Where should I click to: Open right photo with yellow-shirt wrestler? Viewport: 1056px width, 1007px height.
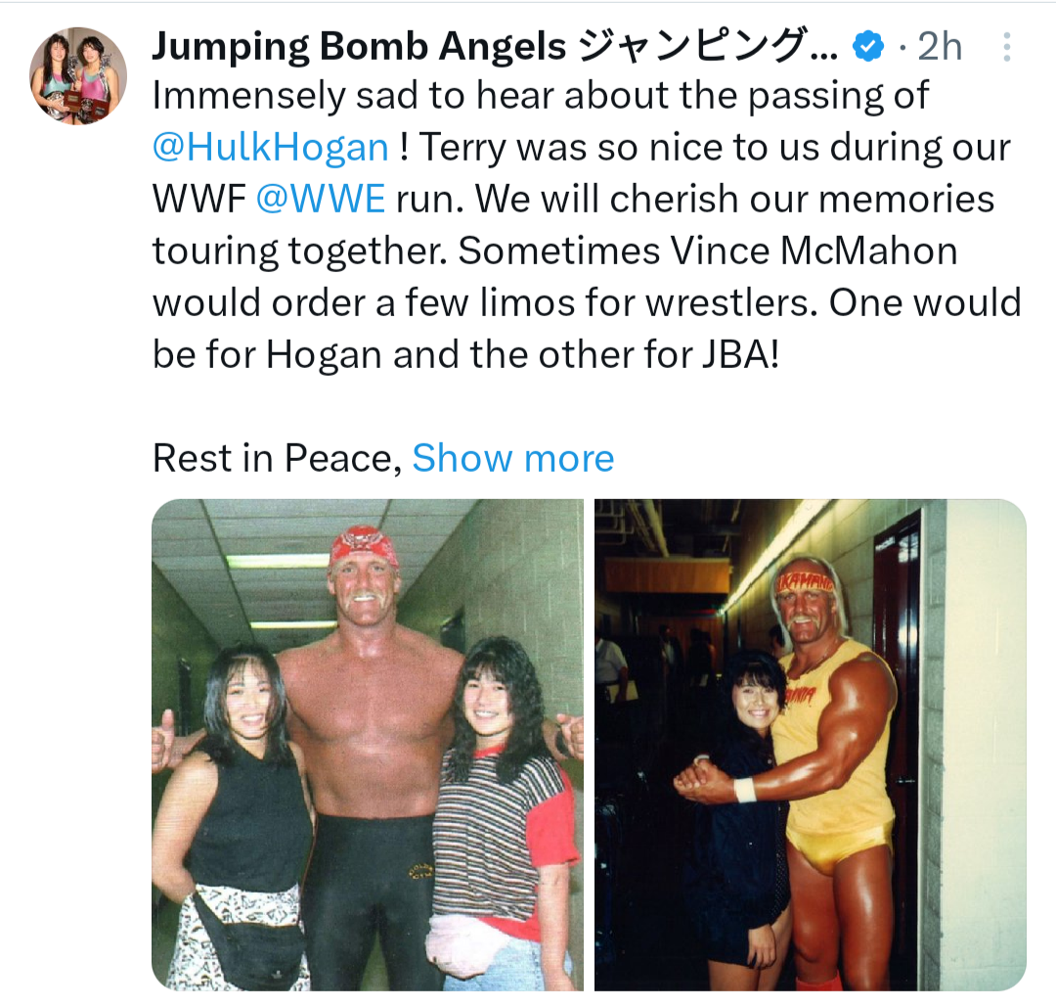point(811,745)
